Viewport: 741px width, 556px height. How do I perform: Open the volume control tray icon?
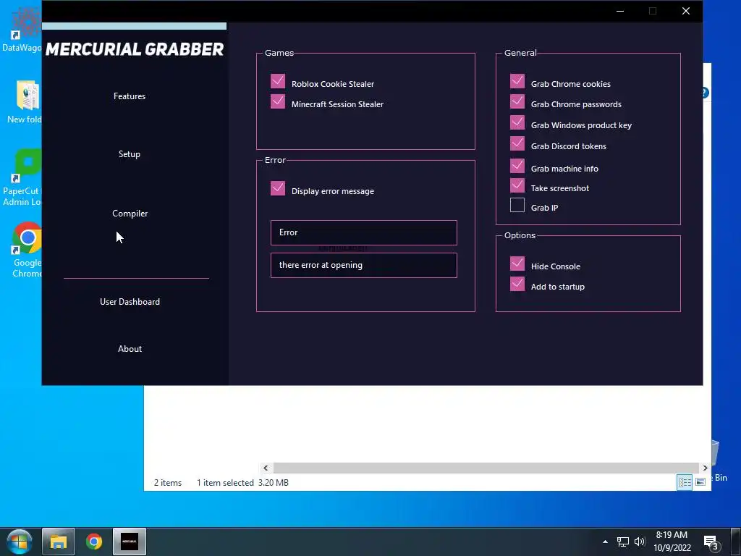point(640,542)
